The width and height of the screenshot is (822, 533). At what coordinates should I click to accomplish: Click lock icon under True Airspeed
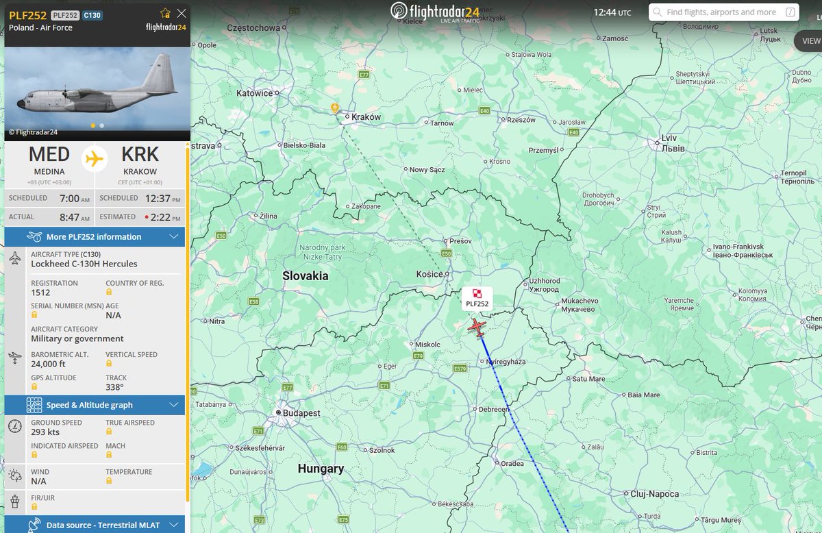109,432
